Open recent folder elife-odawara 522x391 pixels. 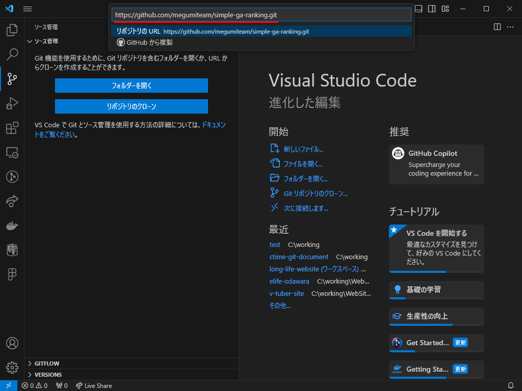(289, 281)
